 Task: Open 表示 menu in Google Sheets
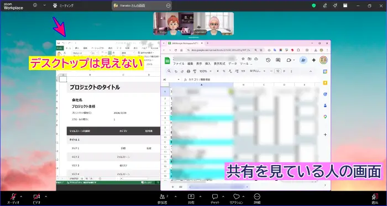199,64
